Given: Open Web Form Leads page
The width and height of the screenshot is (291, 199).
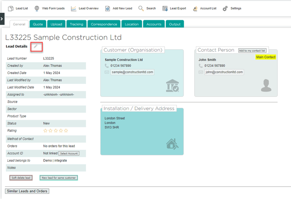Looking at the screenshot, I should pyautogui.click(x=49, y=8).
